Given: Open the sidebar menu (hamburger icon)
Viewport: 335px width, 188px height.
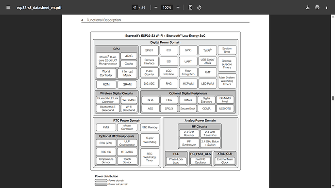Looking at the screenshot, I should click(8, 7).
